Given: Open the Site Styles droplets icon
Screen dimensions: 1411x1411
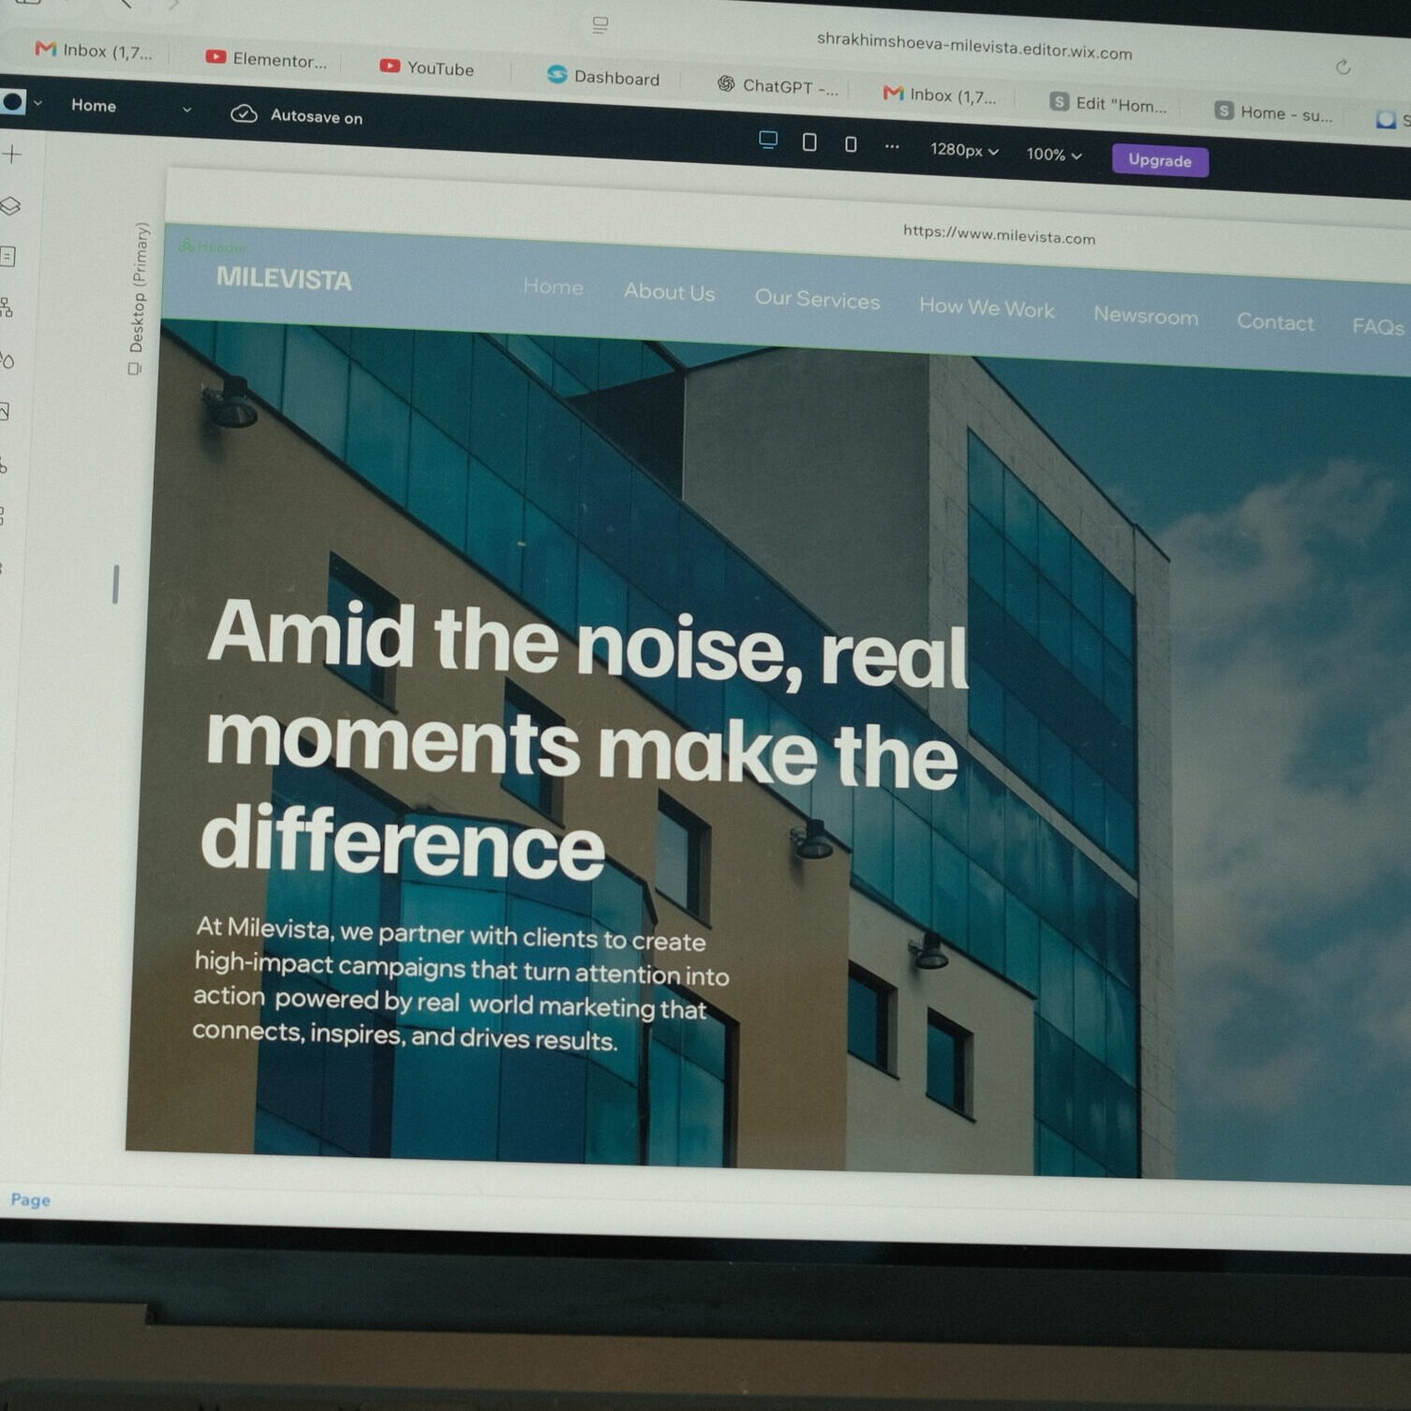Looking at the screenshot, I should 7,360.
